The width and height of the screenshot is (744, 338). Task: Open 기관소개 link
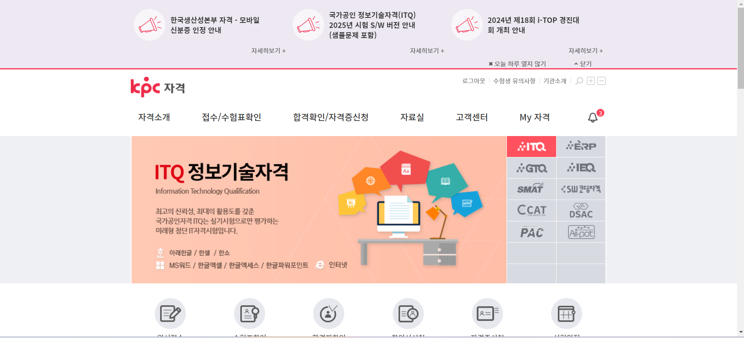(555, 81)
